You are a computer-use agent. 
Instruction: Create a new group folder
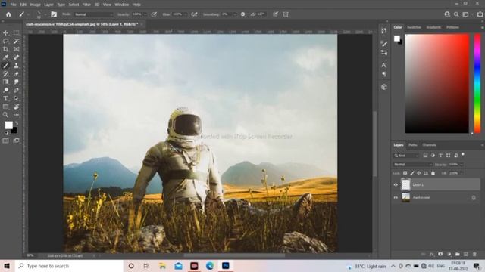coord(458,255)
